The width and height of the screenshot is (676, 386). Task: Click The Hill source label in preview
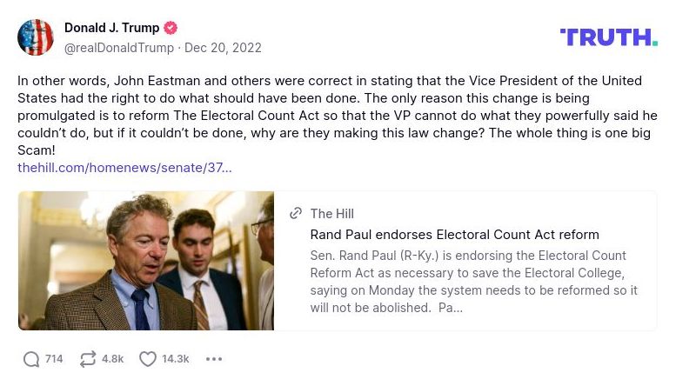331,214
